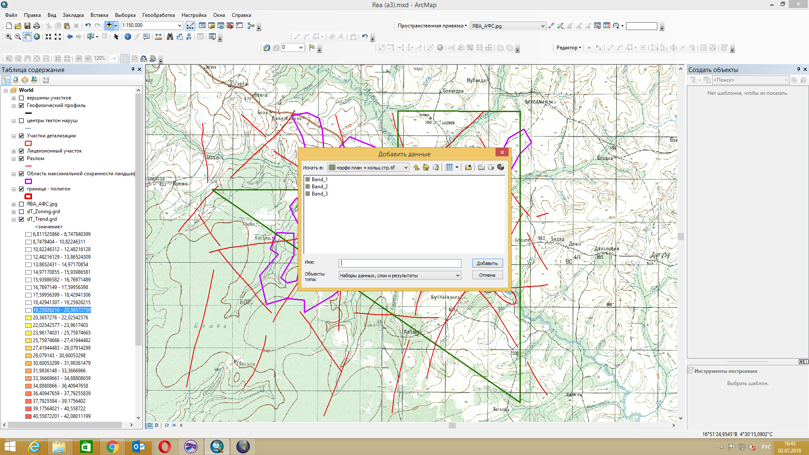Open the map scale 1:150 000 dropdown
This screenshot has width=809, height=455.
(179, 26)
